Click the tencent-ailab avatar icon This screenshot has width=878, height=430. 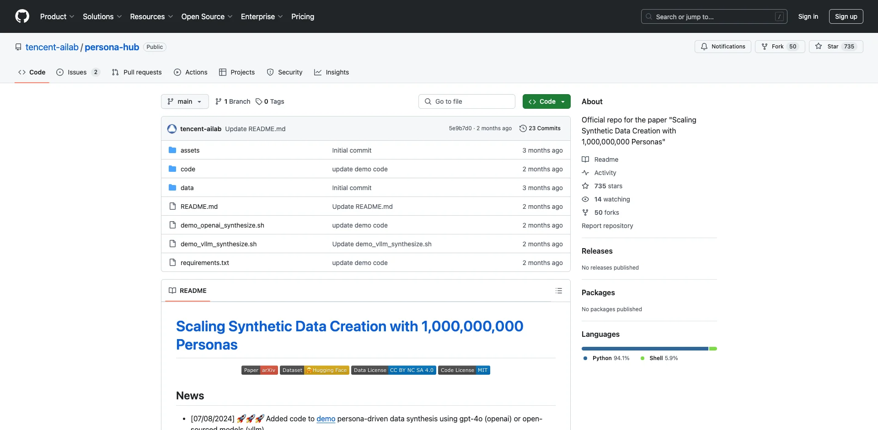click(x=172, y=129)
